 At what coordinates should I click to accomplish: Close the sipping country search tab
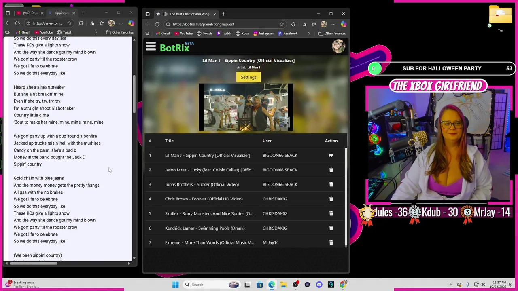(x=74, y=13)
